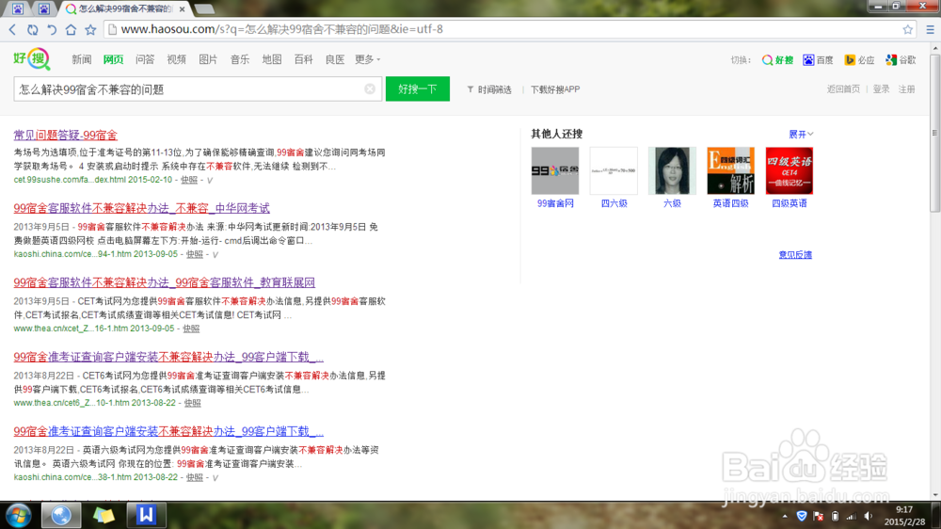
Task: Expand 展开 in the 其他人还搜 section
Action: [801, 134]
